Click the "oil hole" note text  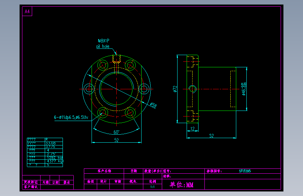[103, 46]
